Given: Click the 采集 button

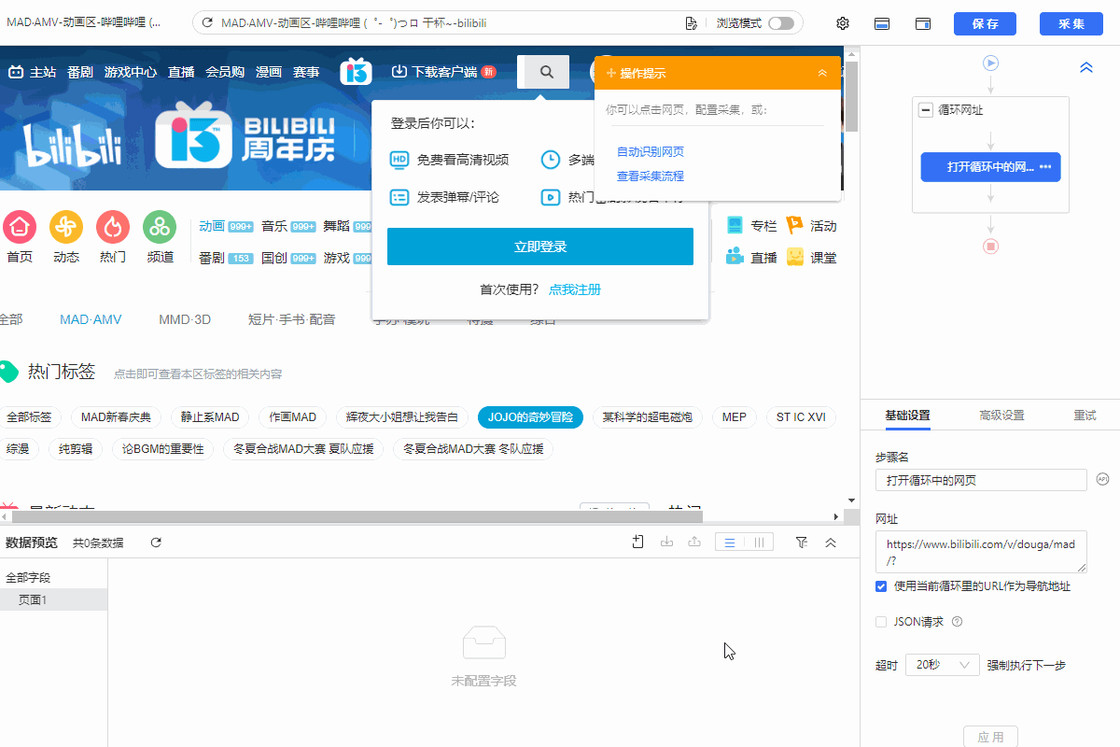Looking at the screenshot, I should 1071,24.
